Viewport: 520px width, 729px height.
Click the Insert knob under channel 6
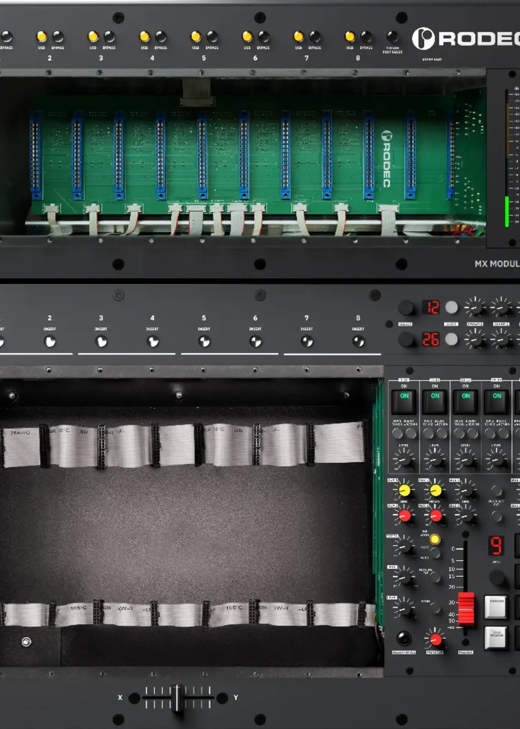point(256,341)
